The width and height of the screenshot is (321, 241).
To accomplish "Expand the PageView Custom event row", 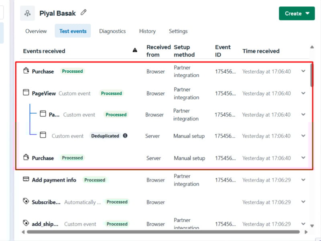I will pos(304,93).
